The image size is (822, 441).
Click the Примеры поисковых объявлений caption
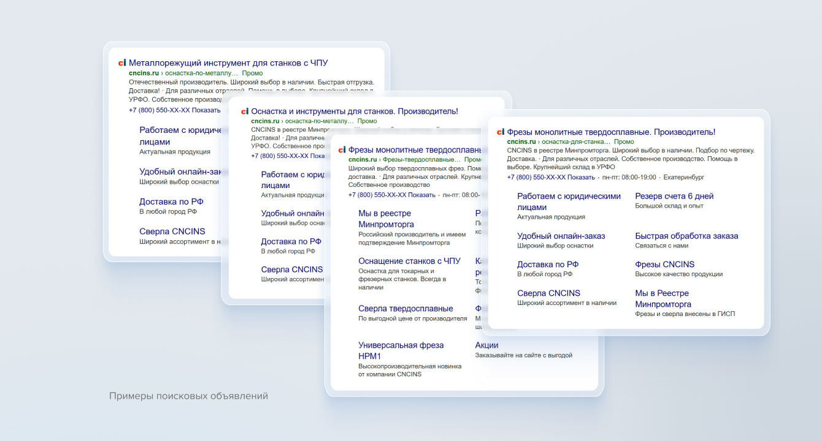(x=188, y=396)
